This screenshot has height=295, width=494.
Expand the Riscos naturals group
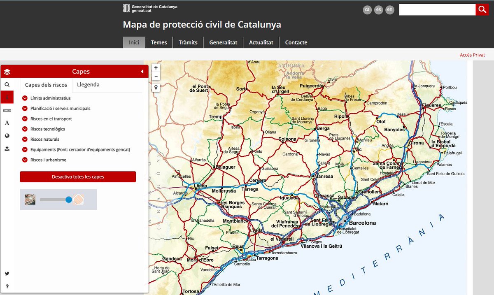coord(25,139)
